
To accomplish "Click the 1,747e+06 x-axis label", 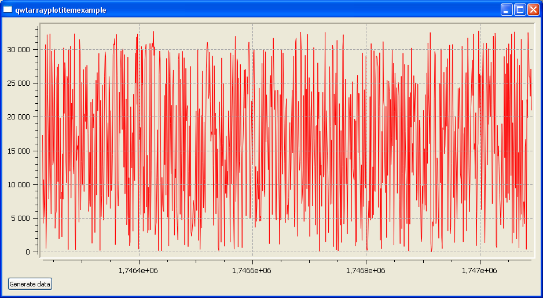I will 479,271.
